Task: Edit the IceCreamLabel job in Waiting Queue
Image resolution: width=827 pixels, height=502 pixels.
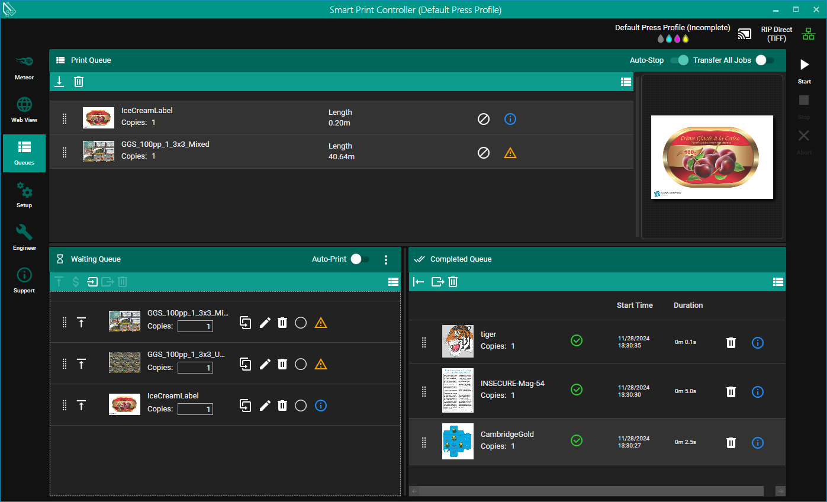Action: [x=265, y=406]
